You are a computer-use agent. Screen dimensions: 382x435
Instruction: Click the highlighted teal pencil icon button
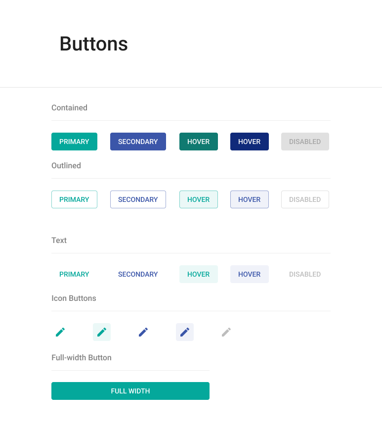(102, 332)
